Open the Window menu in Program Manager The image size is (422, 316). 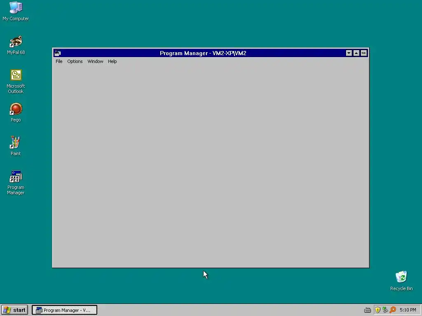[x=95, y=61]
